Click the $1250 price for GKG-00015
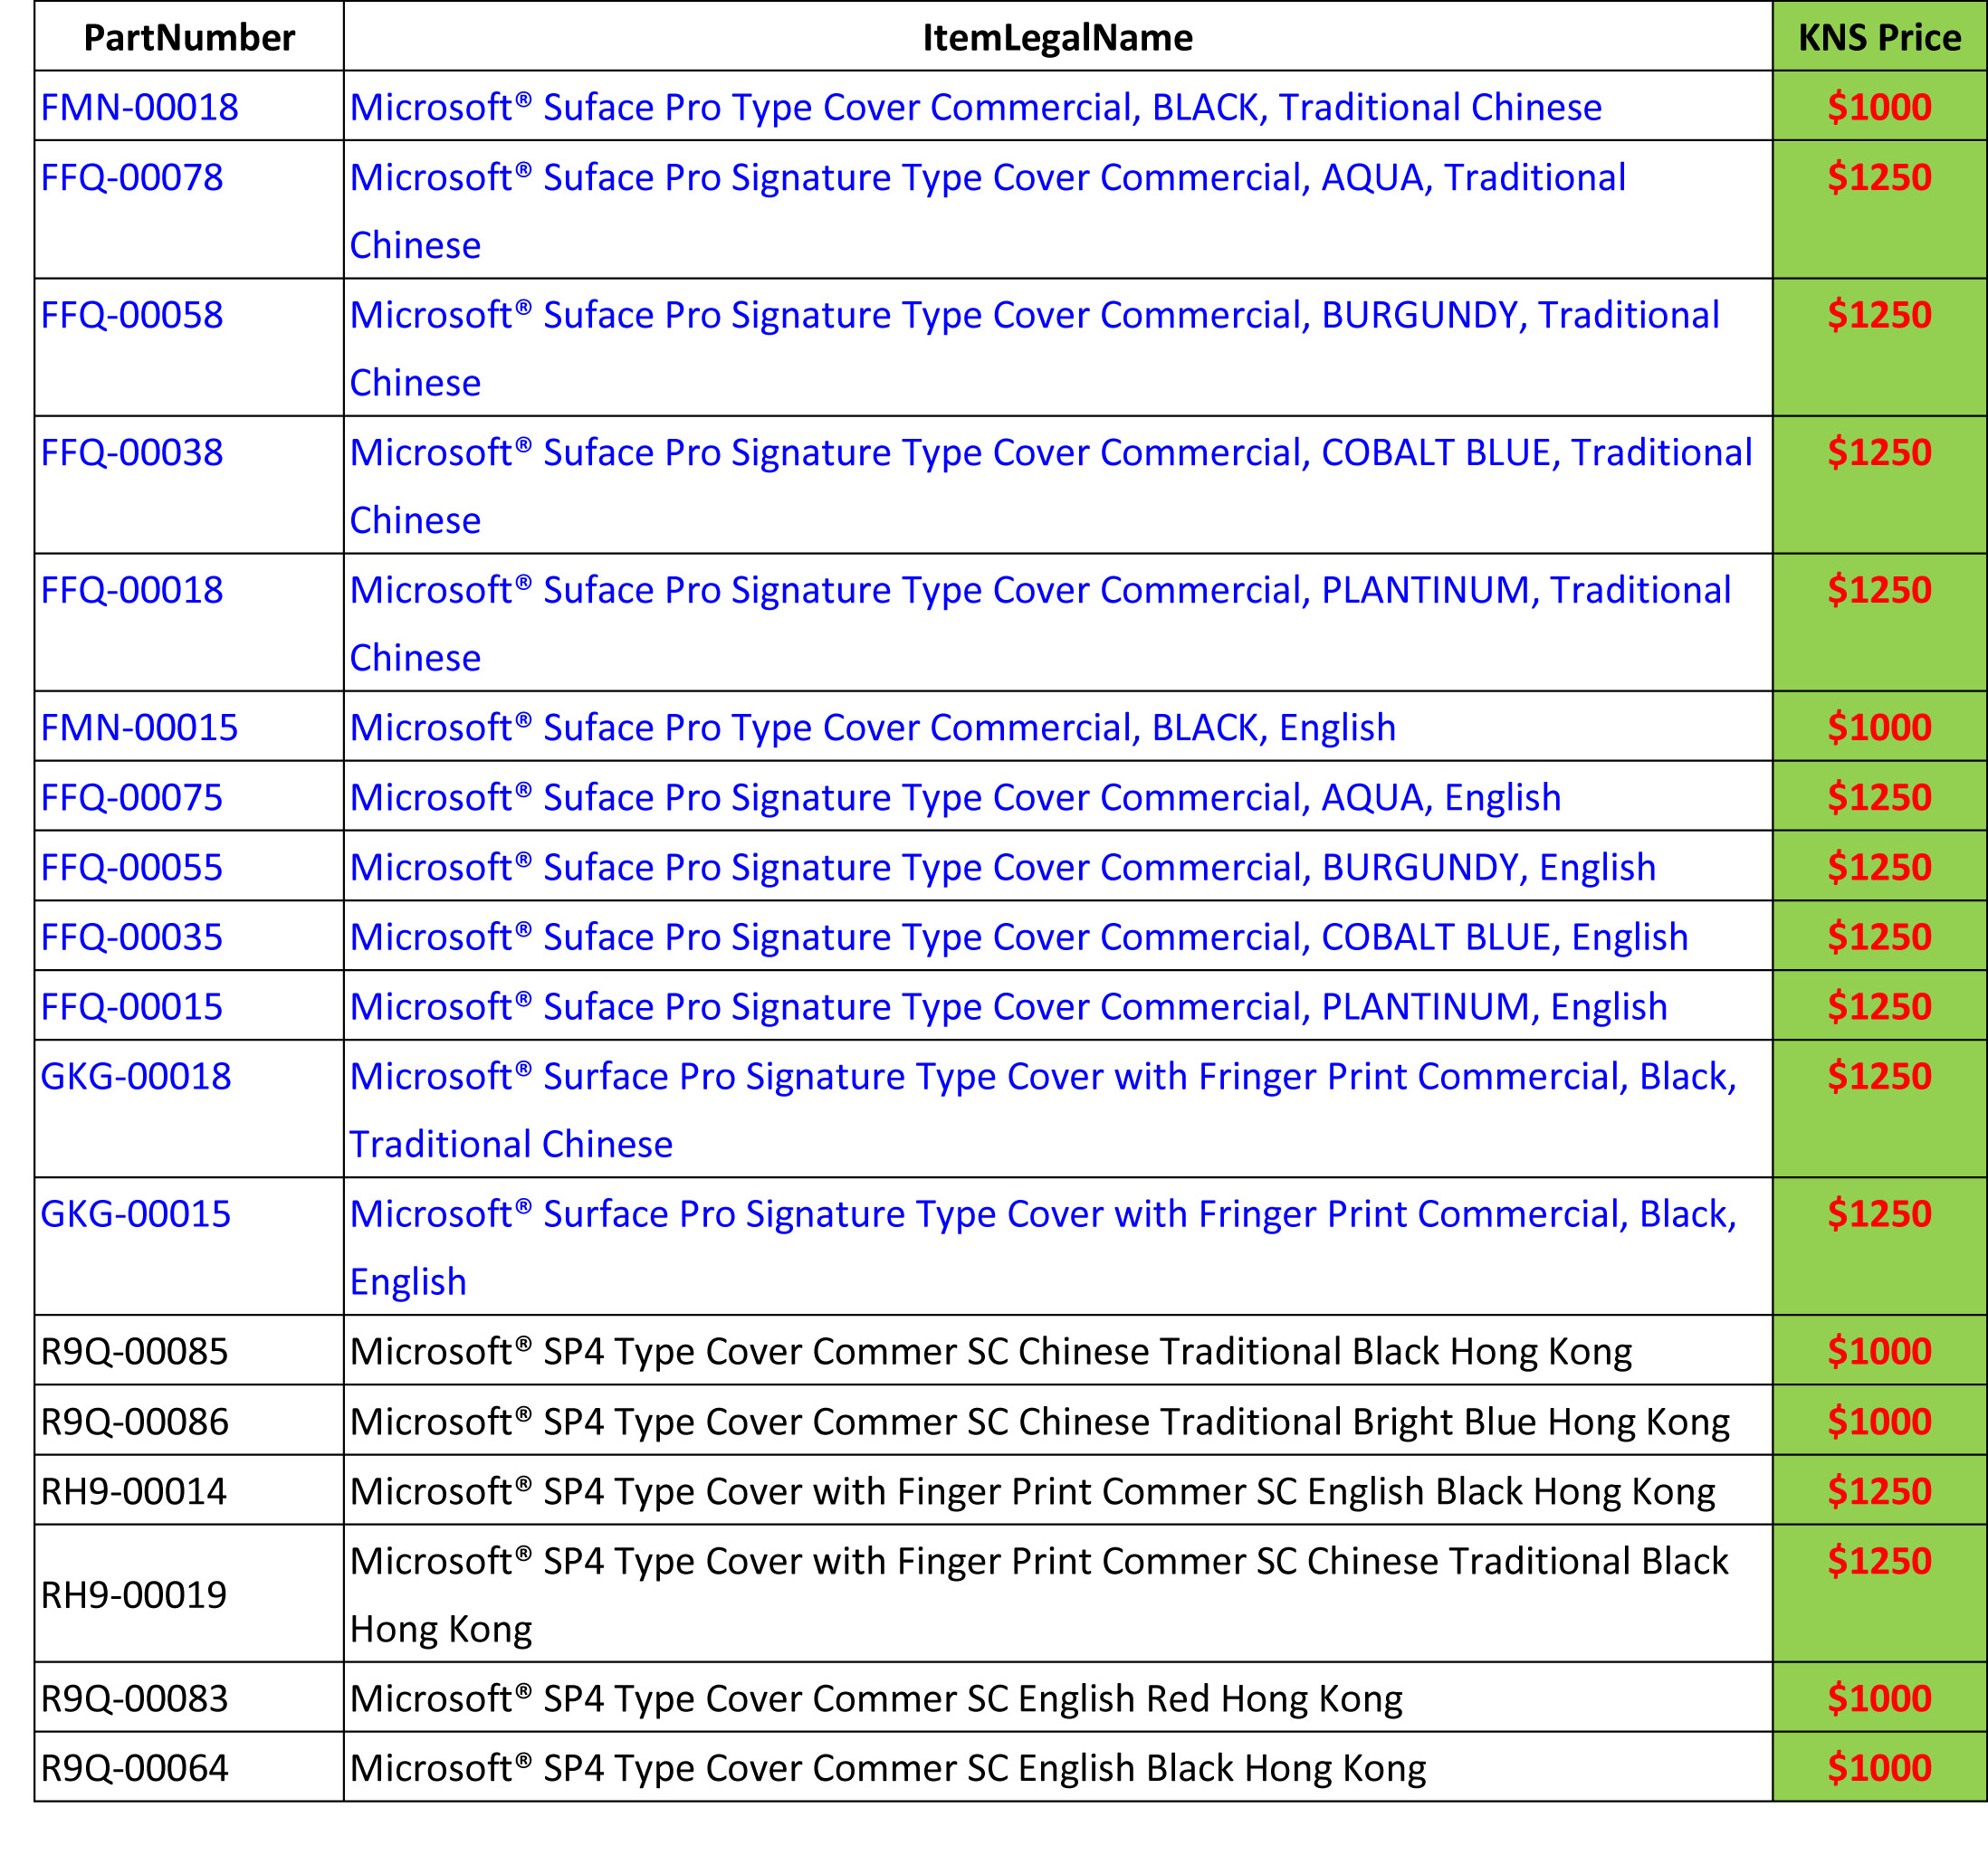This screenshot has width=1988, height=1874. 1879,1214
